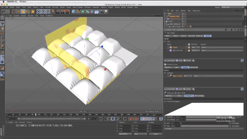247x139 pixels.
Task: Select the Move tool
Action: point(19,12)
